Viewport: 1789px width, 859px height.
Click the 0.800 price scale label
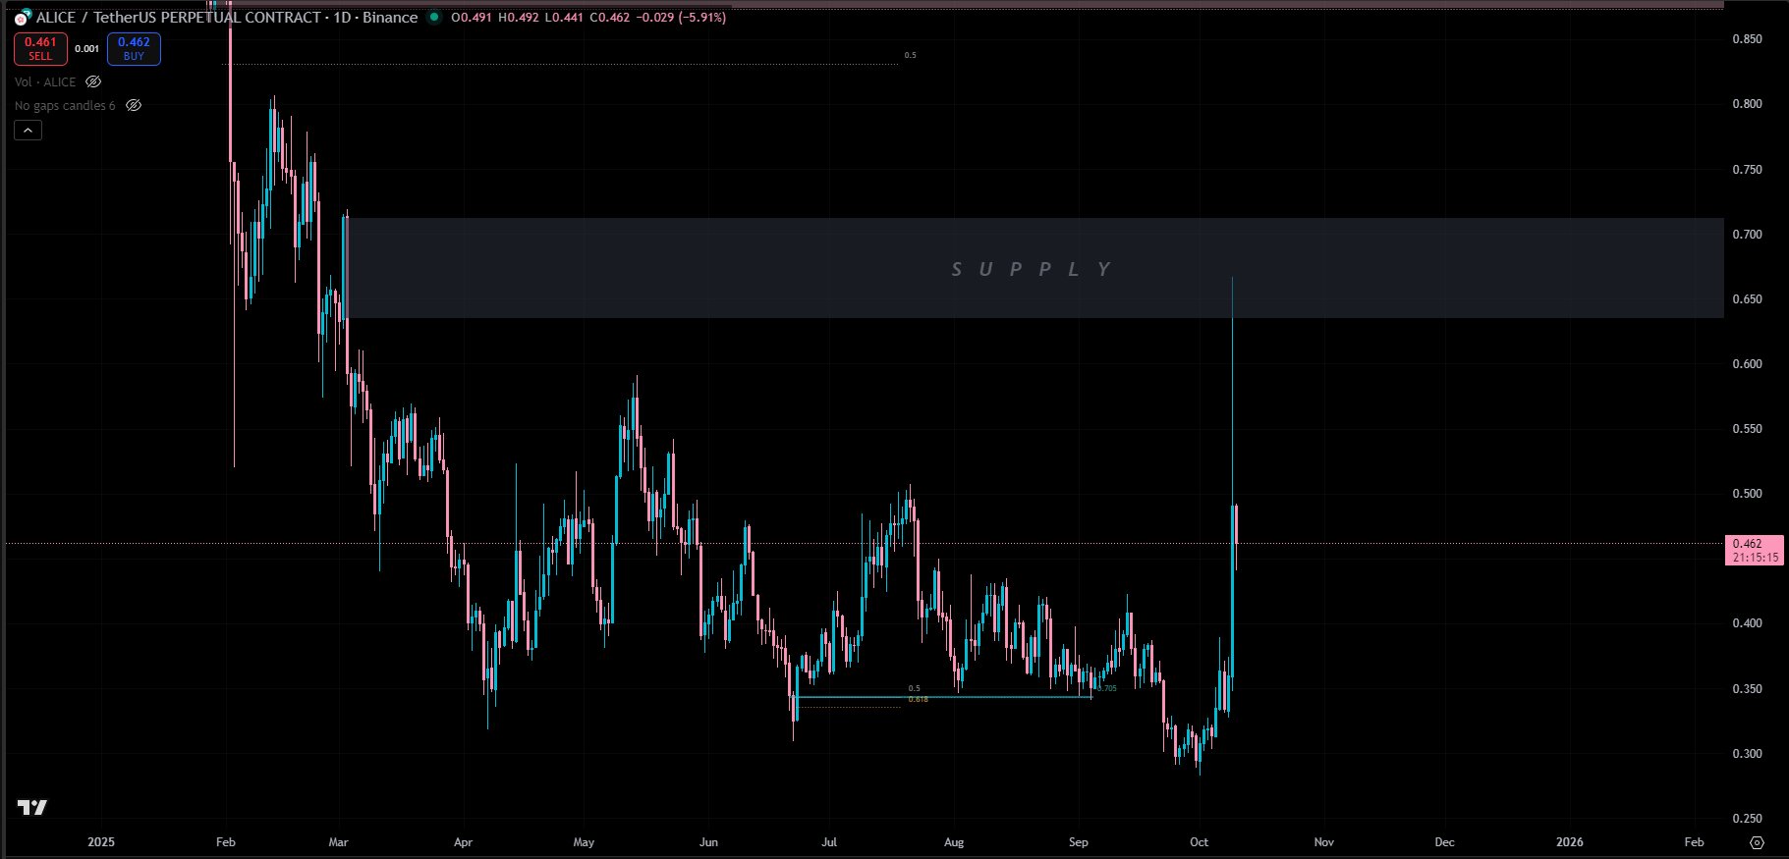1747,104
